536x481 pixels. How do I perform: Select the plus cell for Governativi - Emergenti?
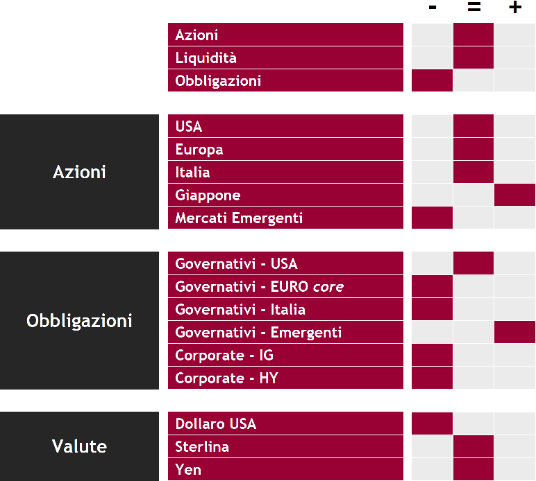point(514,333)
